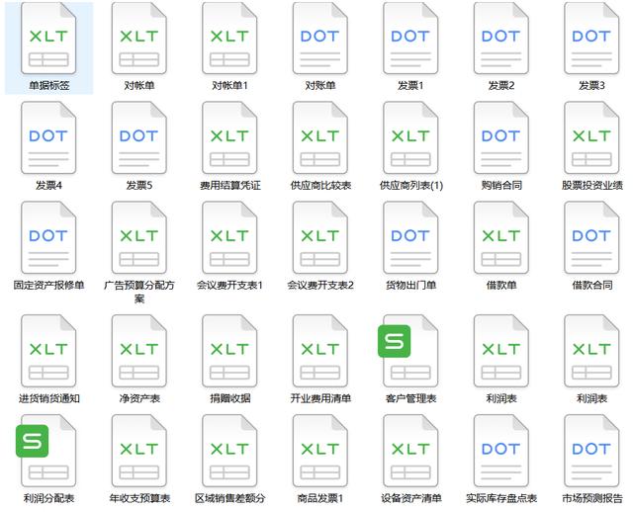Open the 对帐单1 XLT template icon

(x=229, y=39)
